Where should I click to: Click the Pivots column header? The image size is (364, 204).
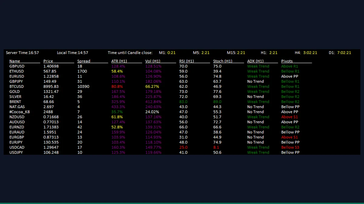(x=287, y=61)
